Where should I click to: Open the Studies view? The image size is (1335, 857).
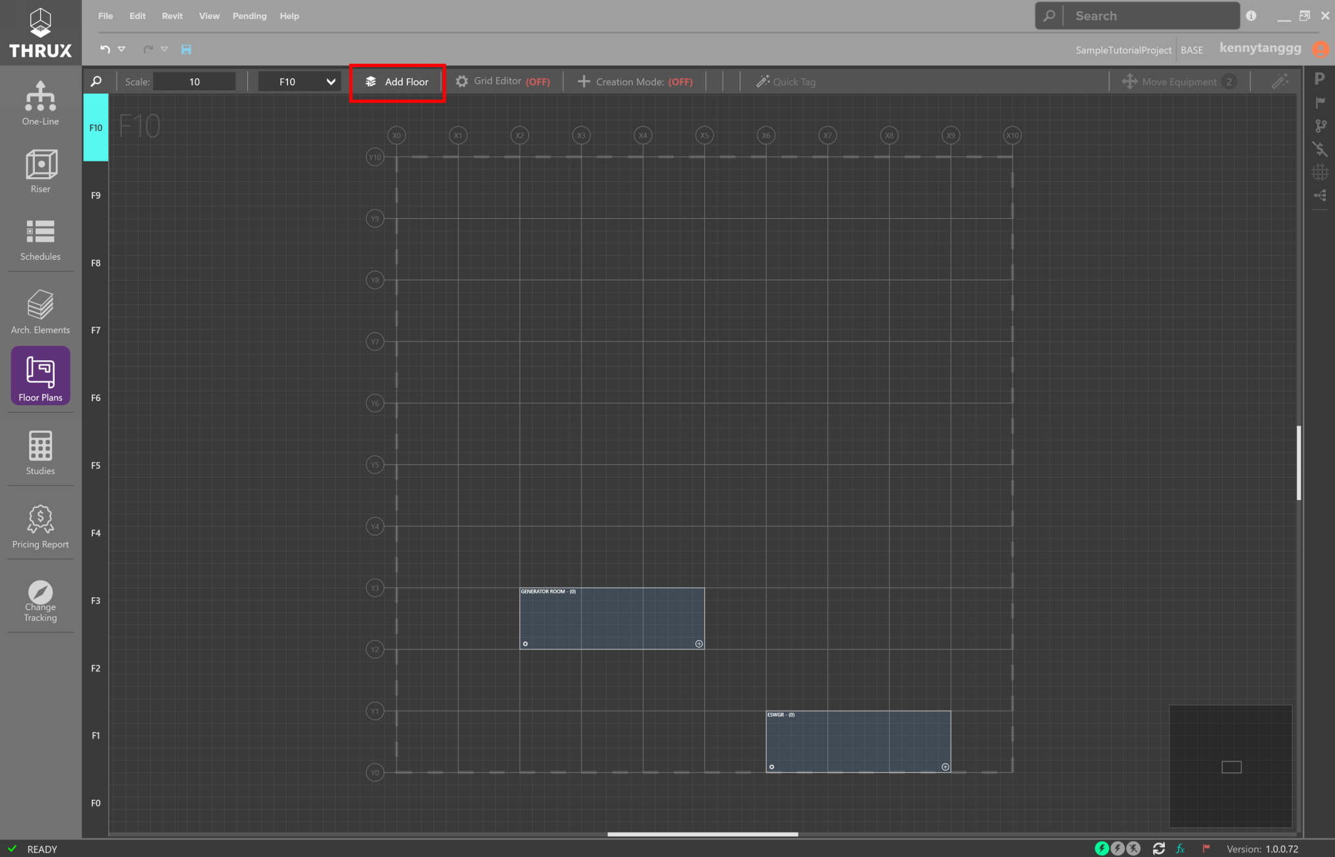[40, 453]
